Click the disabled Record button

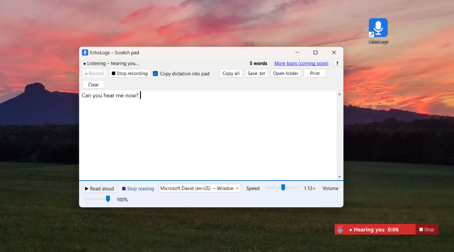click(x=94, y=73)
